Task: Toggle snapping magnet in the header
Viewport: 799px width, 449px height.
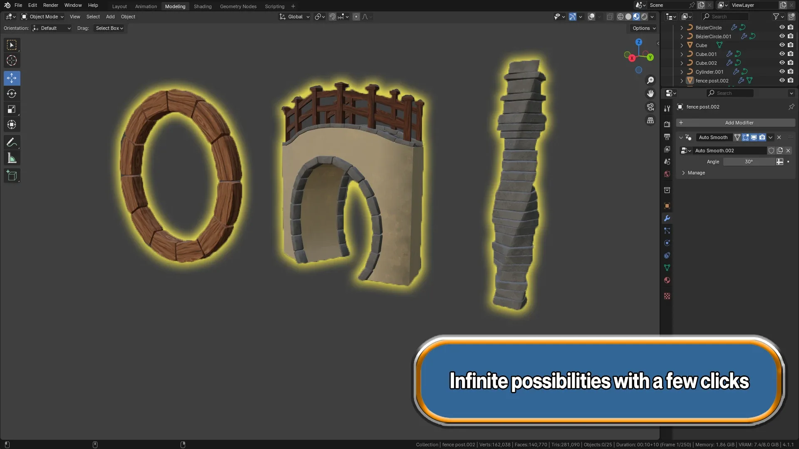Action: pos(333,17)
